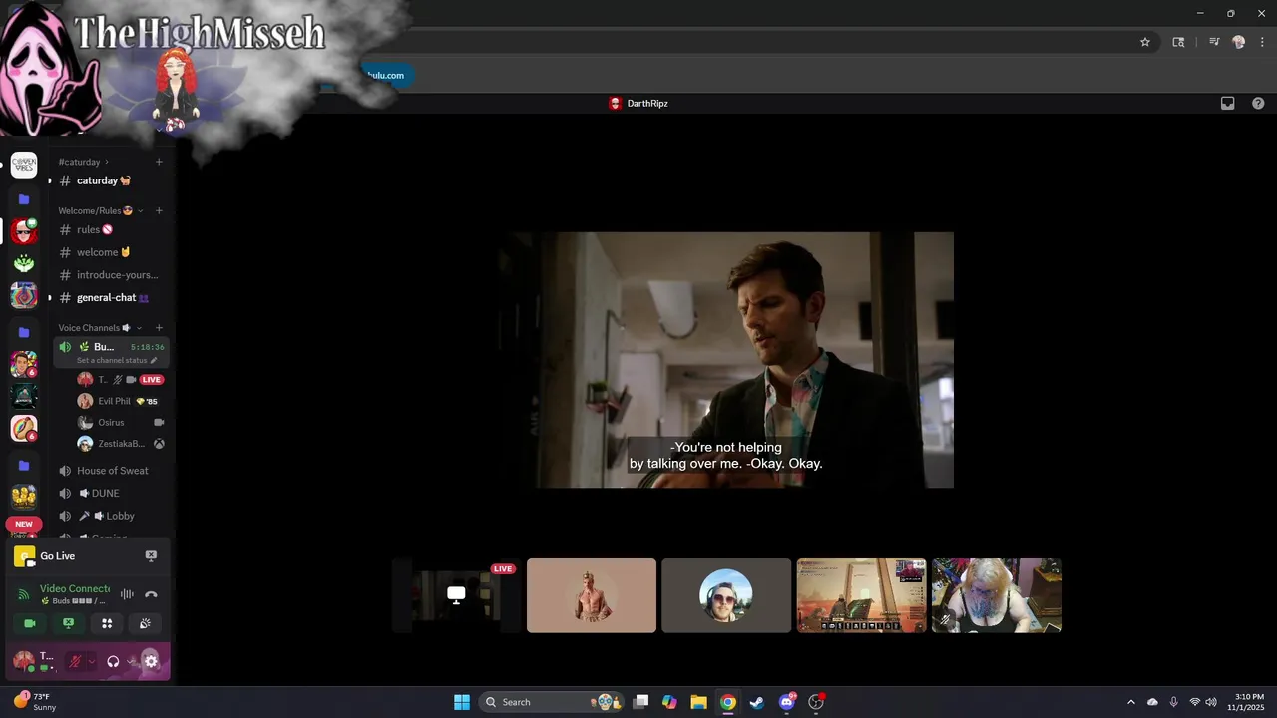
Task: Open Windows Start menu
Action: 462,702
